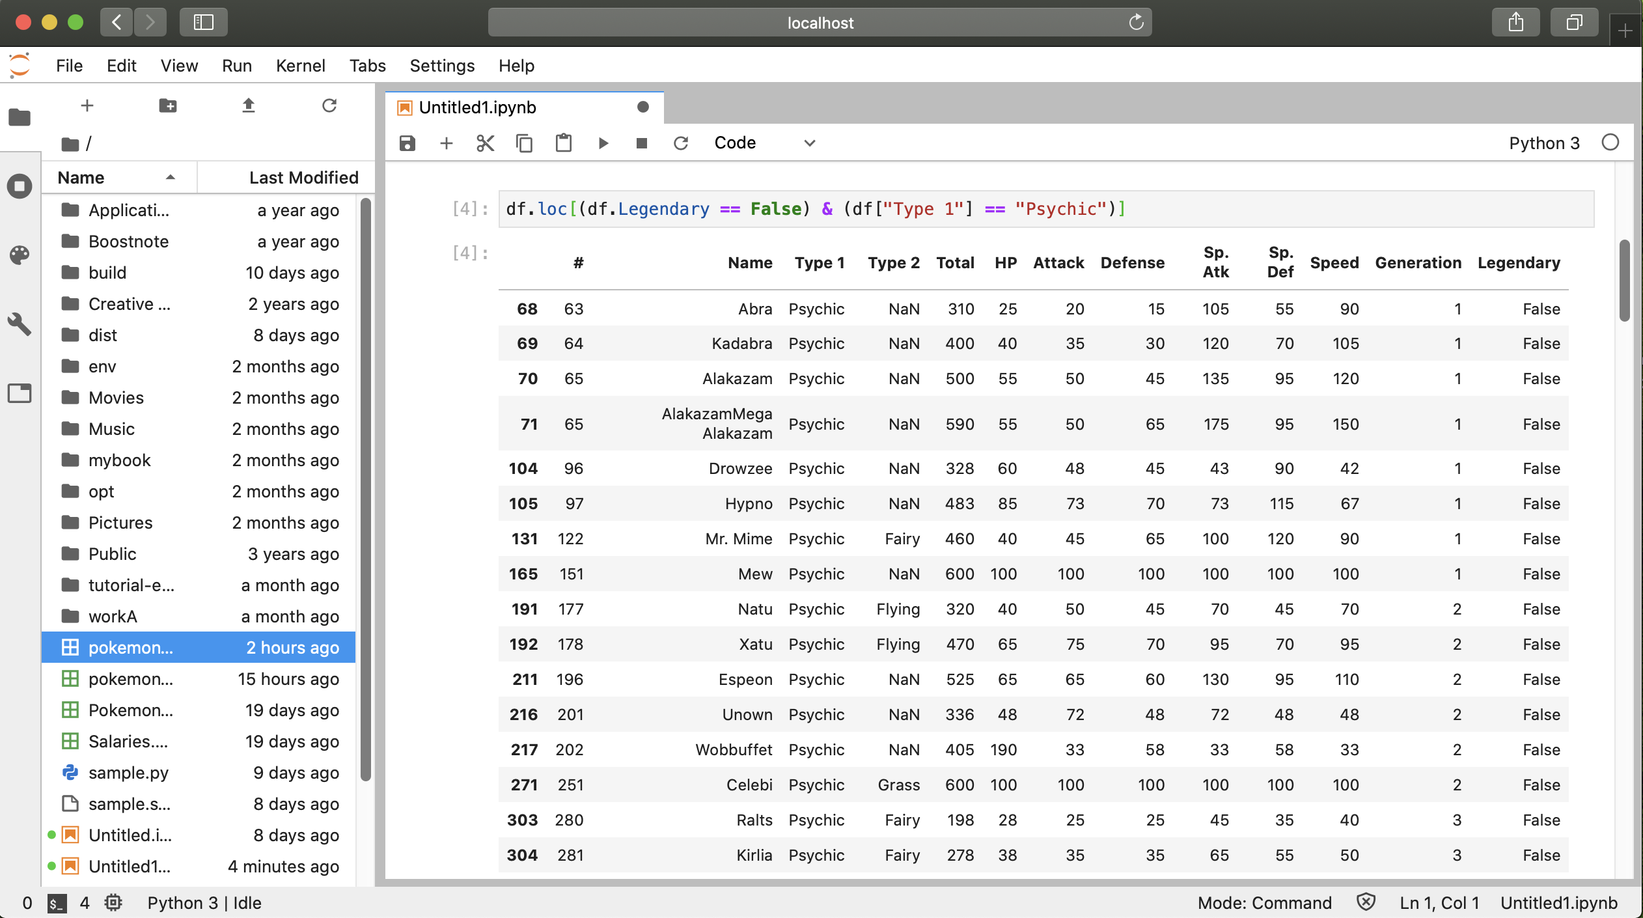Click the Python 3 kernel name button
The image size is (1643, 918).
click(x=1544, y=143)
